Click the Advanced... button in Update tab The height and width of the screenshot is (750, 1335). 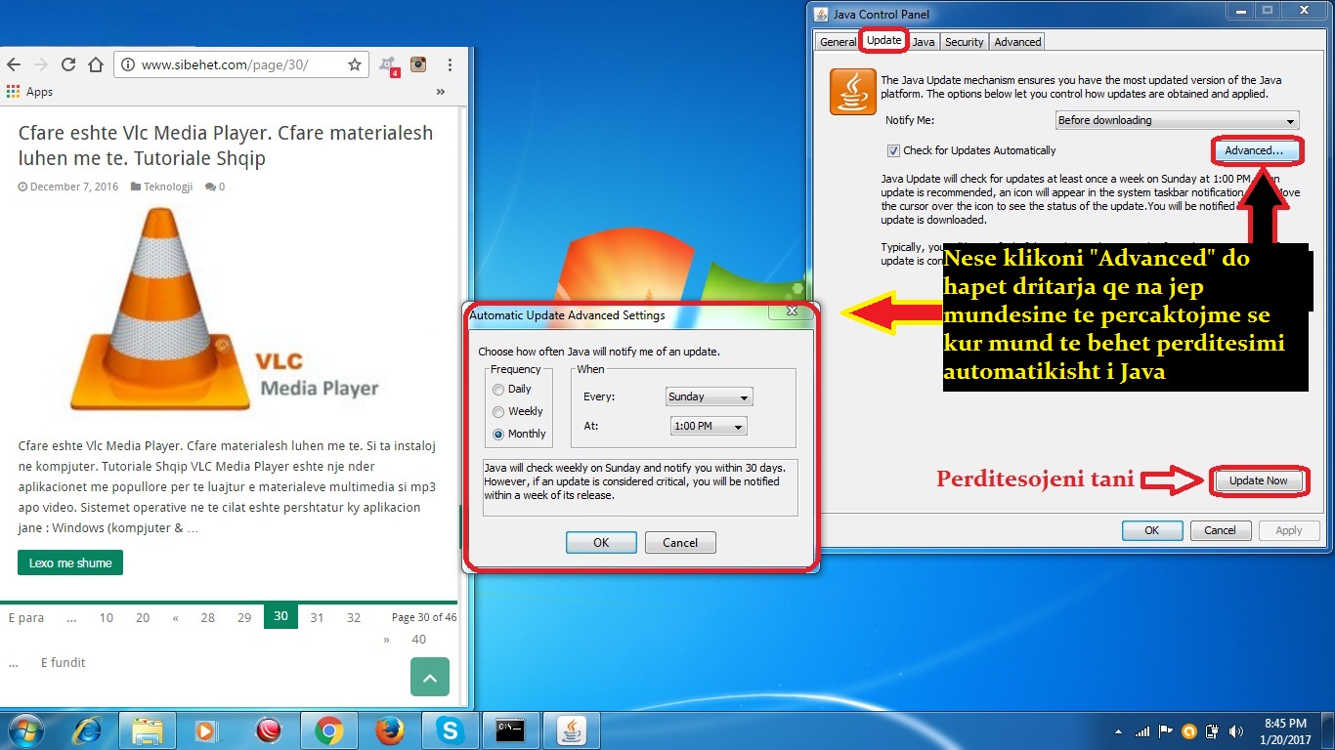tap(1254, 150)
